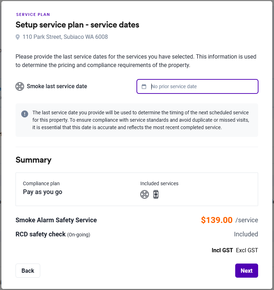Open the calendar icon in the date field
274x290 pixels.
[144, 86]
